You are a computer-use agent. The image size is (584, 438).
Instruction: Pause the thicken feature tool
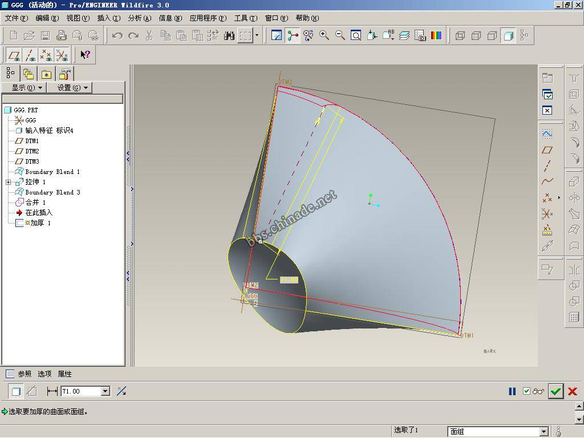(512, 391)
